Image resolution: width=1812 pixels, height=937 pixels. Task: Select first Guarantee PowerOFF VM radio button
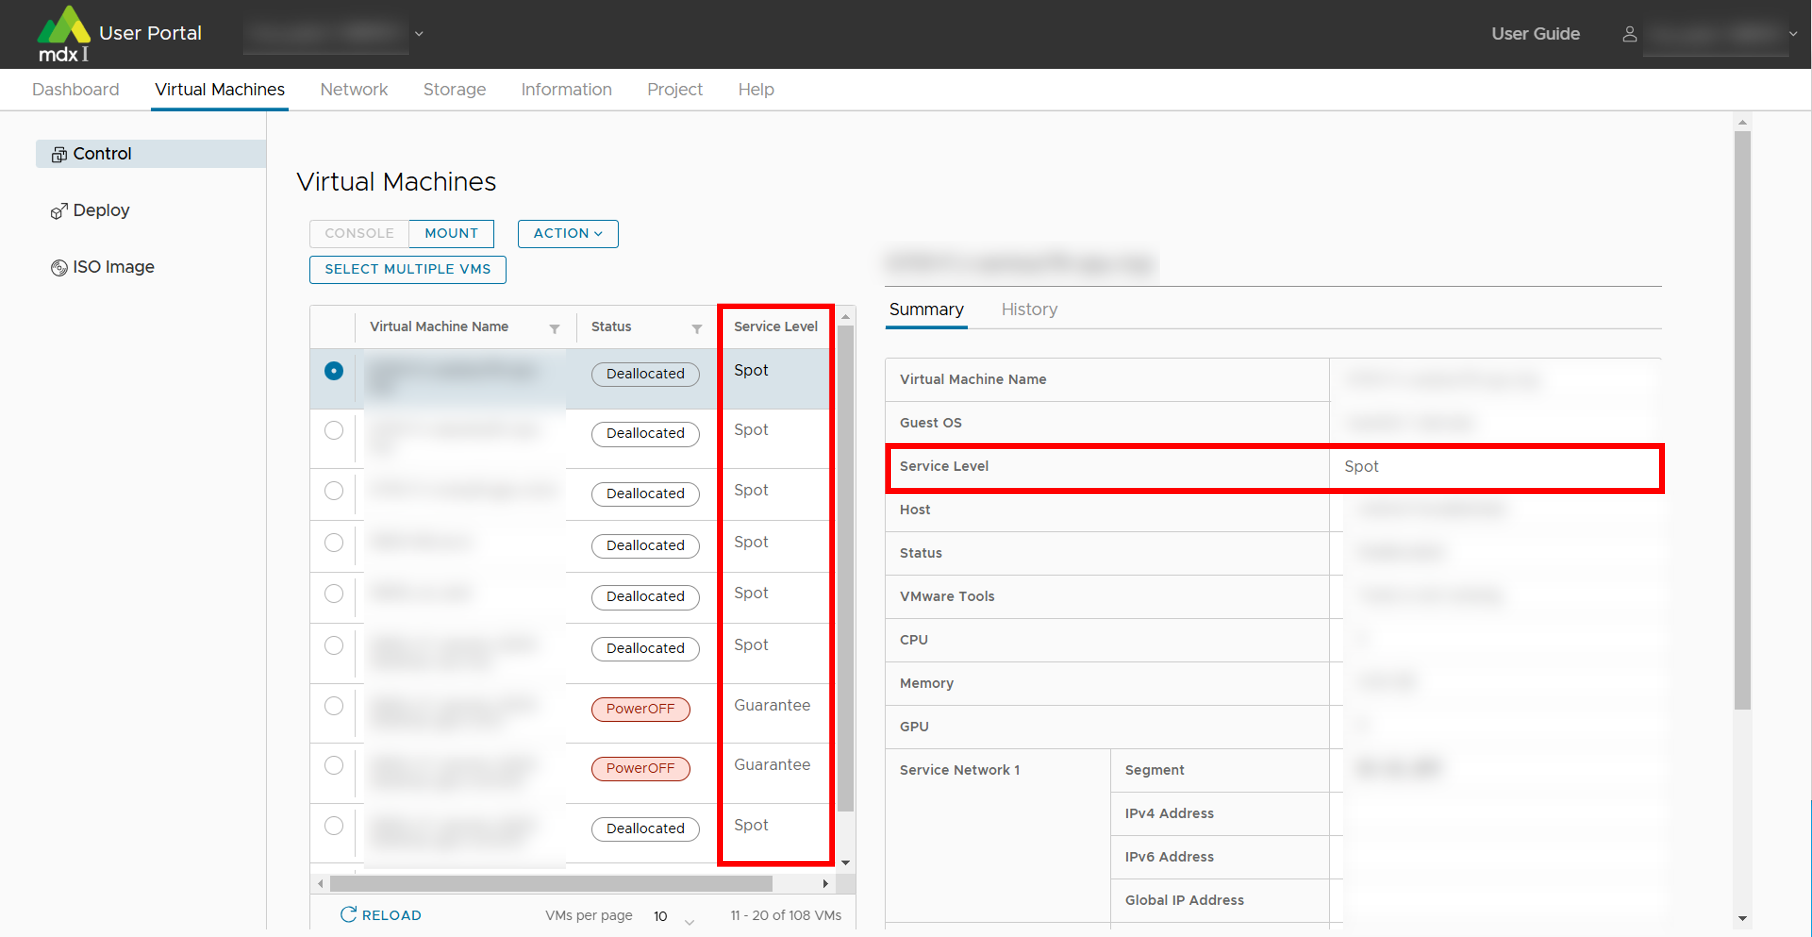pyautogui.click(x=334, y=706)
